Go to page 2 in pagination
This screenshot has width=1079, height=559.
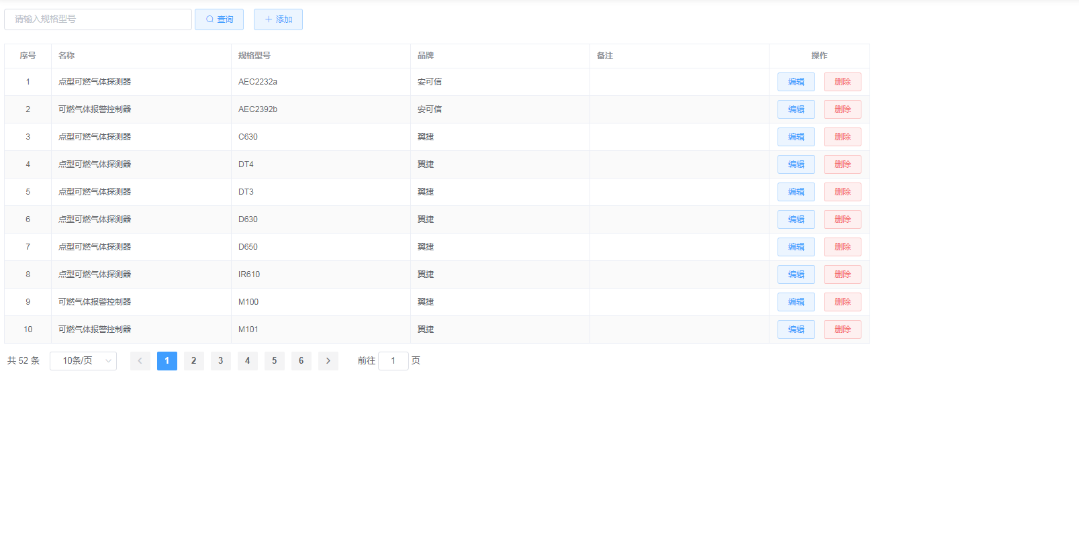pyautogui.click(x=194, y=361)
